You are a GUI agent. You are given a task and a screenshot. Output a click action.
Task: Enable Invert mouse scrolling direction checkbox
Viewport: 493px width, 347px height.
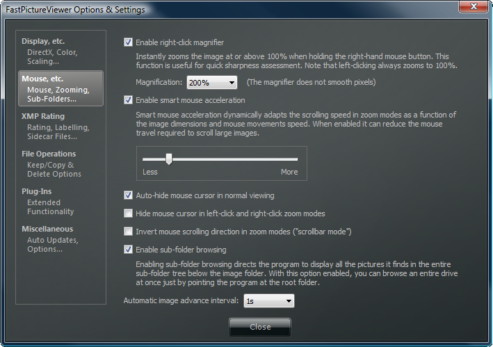(x=128, y=232)
